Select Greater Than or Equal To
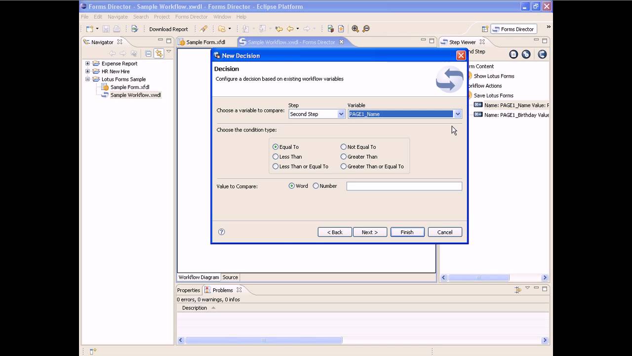Screen dimensions: 632x356 [344, 167]
